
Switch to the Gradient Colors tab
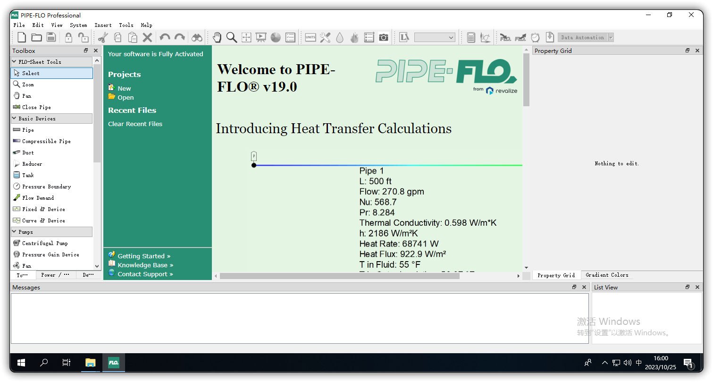click(607, 275)
